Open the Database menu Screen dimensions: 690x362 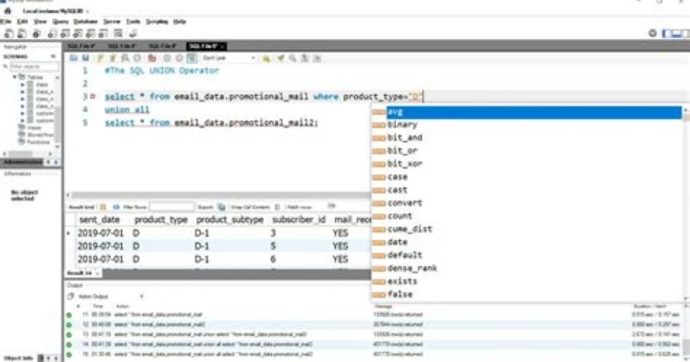pos(85,21)
